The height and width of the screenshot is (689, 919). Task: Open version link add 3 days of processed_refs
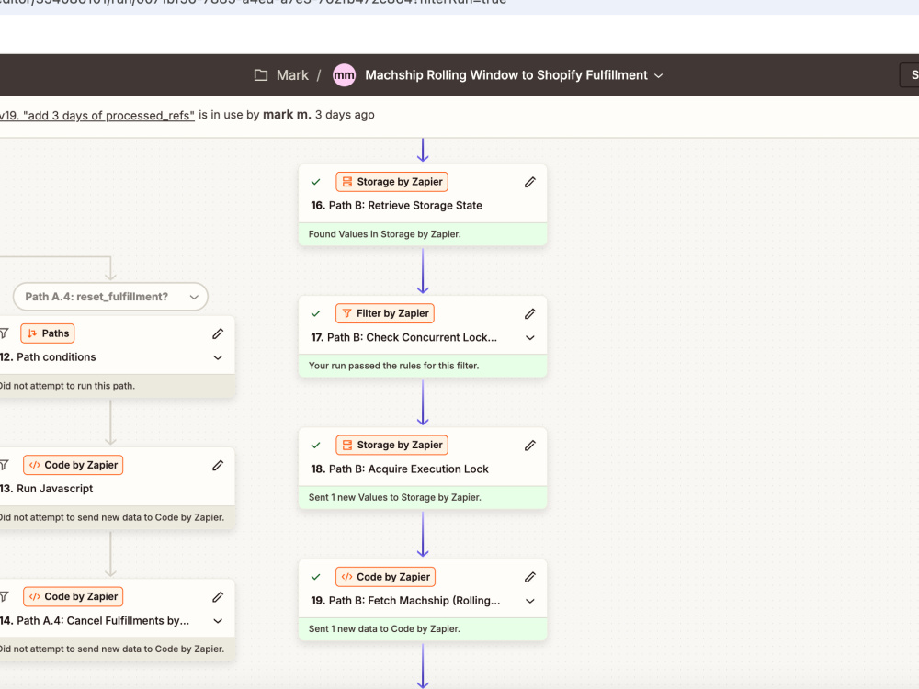pos(96,116)
